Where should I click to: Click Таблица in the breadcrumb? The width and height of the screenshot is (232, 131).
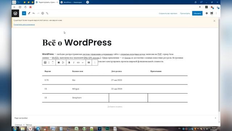[29, 125]
